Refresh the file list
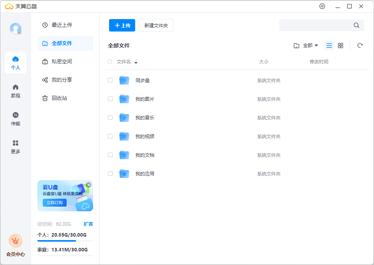The width and height of the screenshot is (374, 265). click(360, 46)
